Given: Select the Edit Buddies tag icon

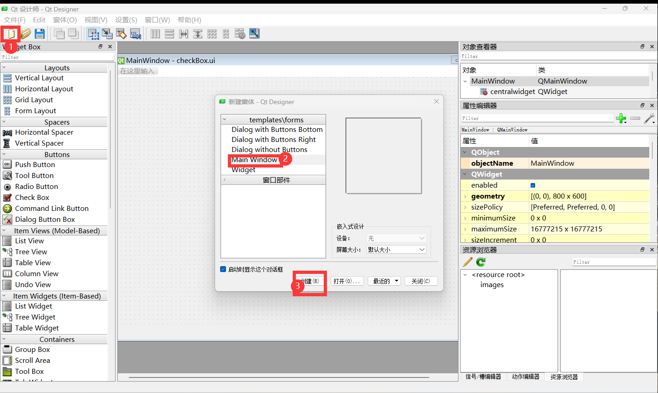Looking at the screenshot, I should click(121, 33).
